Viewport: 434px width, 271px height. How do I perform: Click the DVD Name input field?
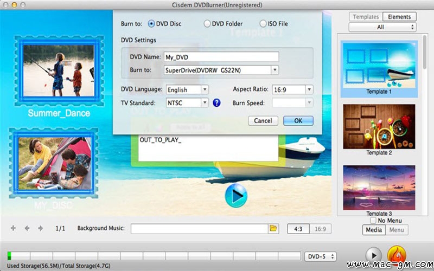pos(221,57)
